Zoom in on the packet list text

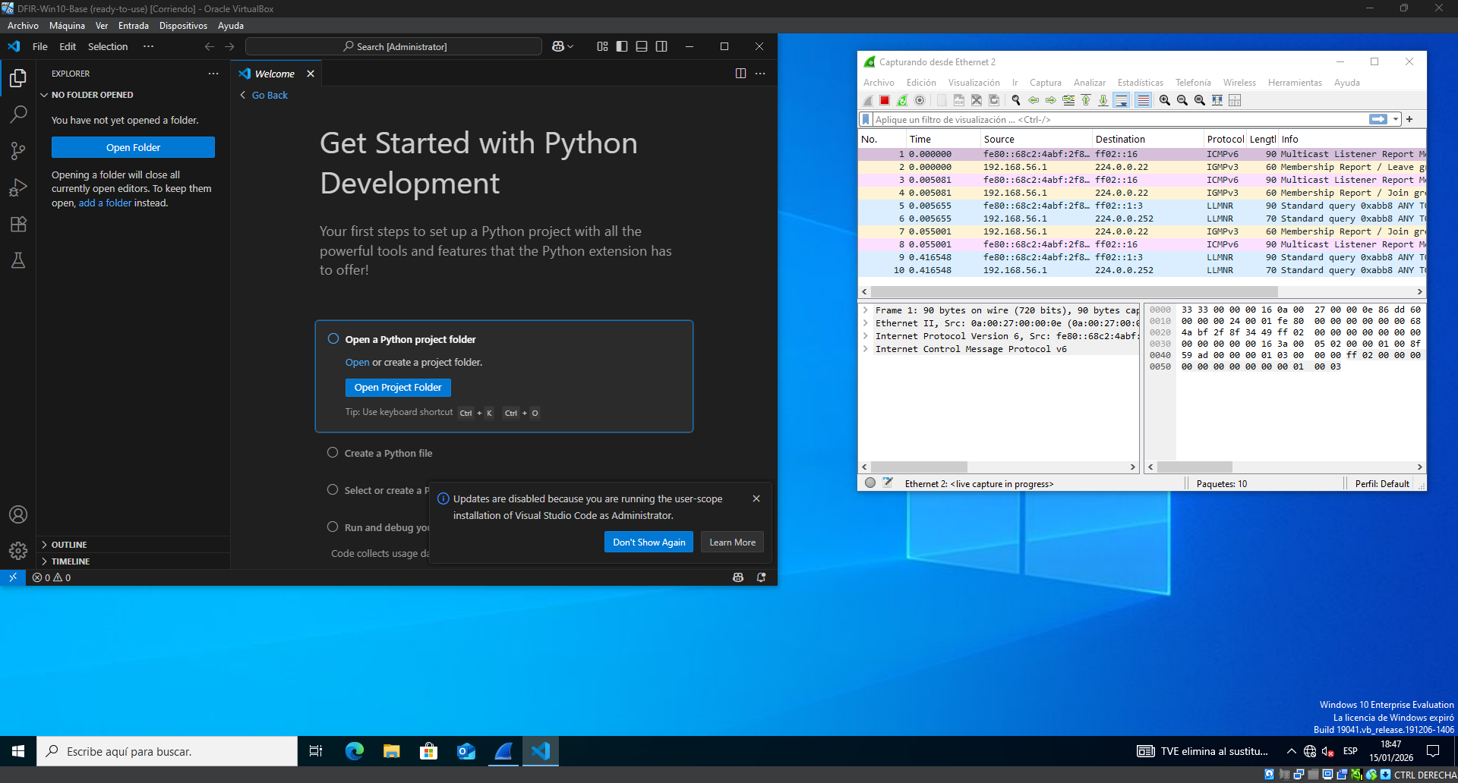tap(1165, 100)
